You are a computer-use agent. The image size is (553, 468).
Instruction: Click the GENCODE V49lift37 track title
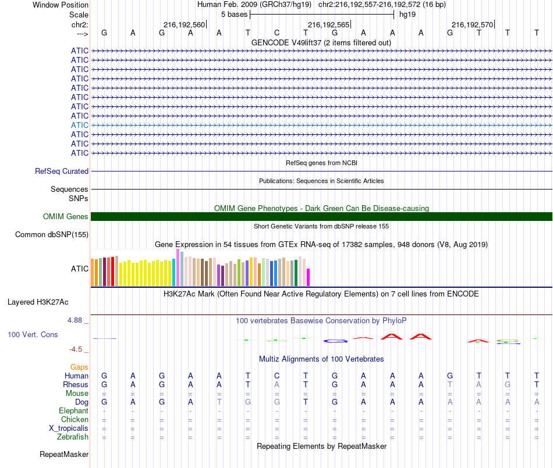(321, 43)
